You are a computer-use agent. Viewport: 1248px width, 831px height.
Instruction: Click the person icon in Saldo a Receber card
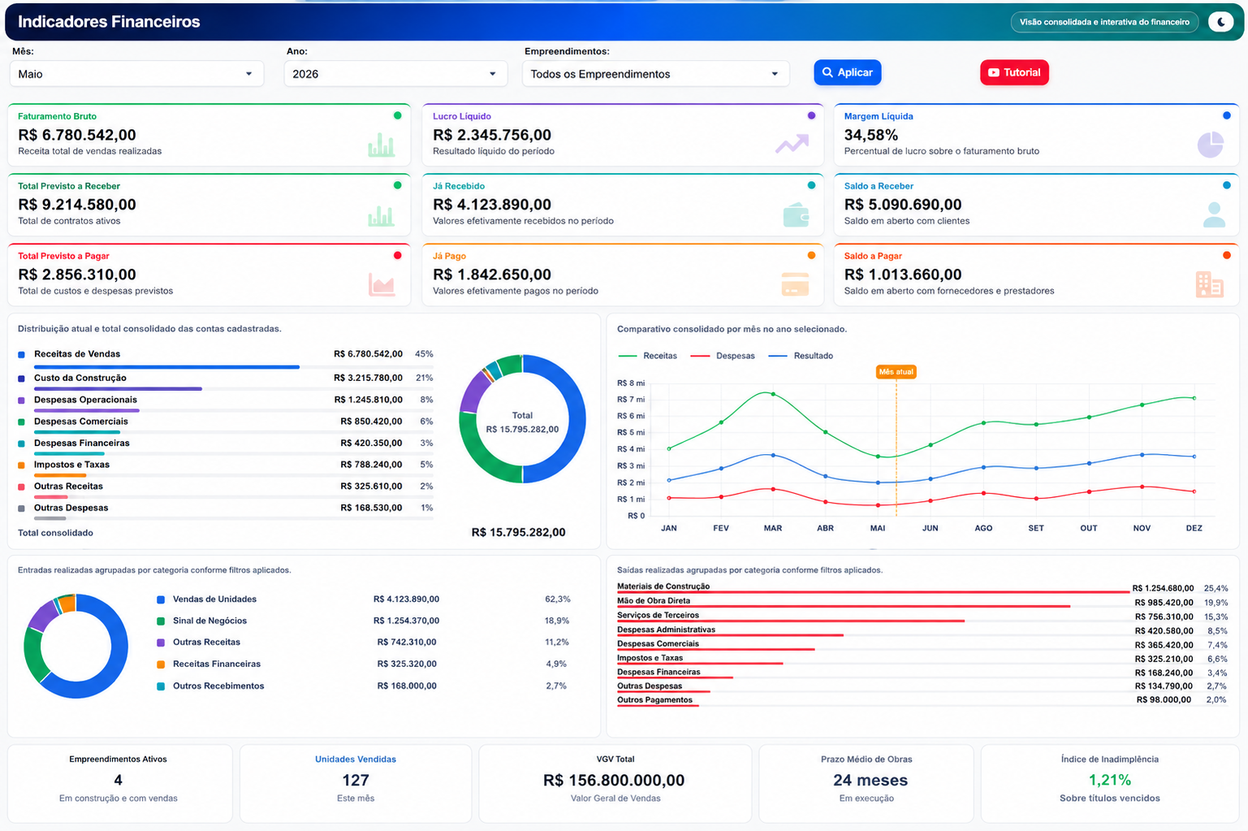click(x=1215, y=214)
